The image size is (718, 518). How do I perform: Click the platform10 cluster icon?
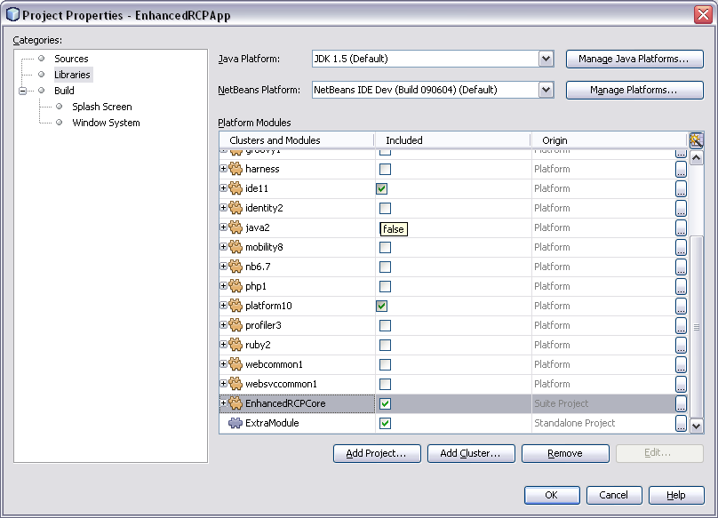pyautogui.click(x=235, y=306)
